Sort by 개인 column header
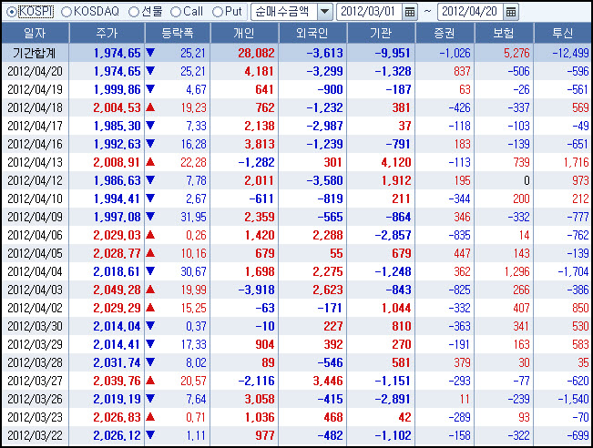The height and width of the screenshot is (448, 593). pos(244,34)
